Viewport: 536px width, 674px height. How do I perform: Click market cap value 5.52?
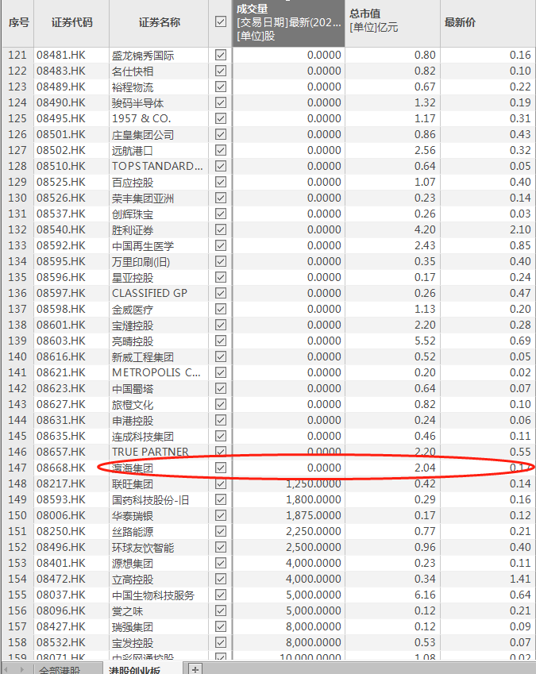[x=425, y=341]
